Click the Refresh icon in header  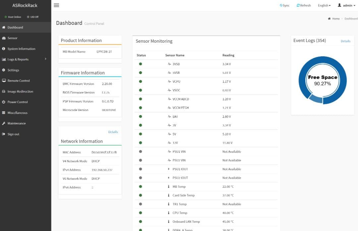(x=298, y=6)
